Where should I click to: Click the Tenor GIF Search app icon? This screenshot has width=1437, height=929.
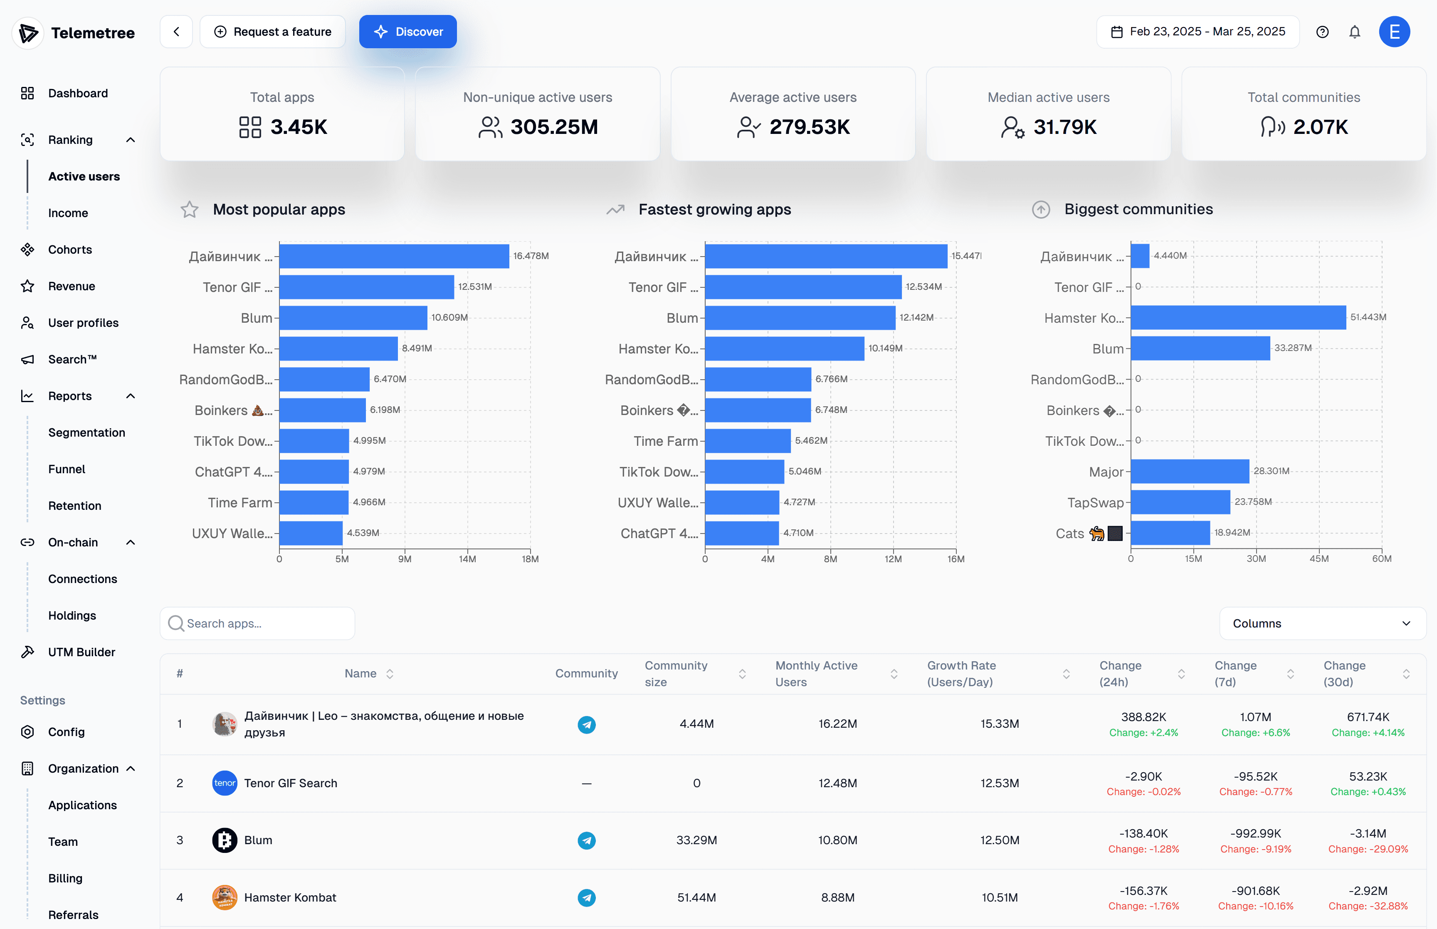(x=225, y=783)
